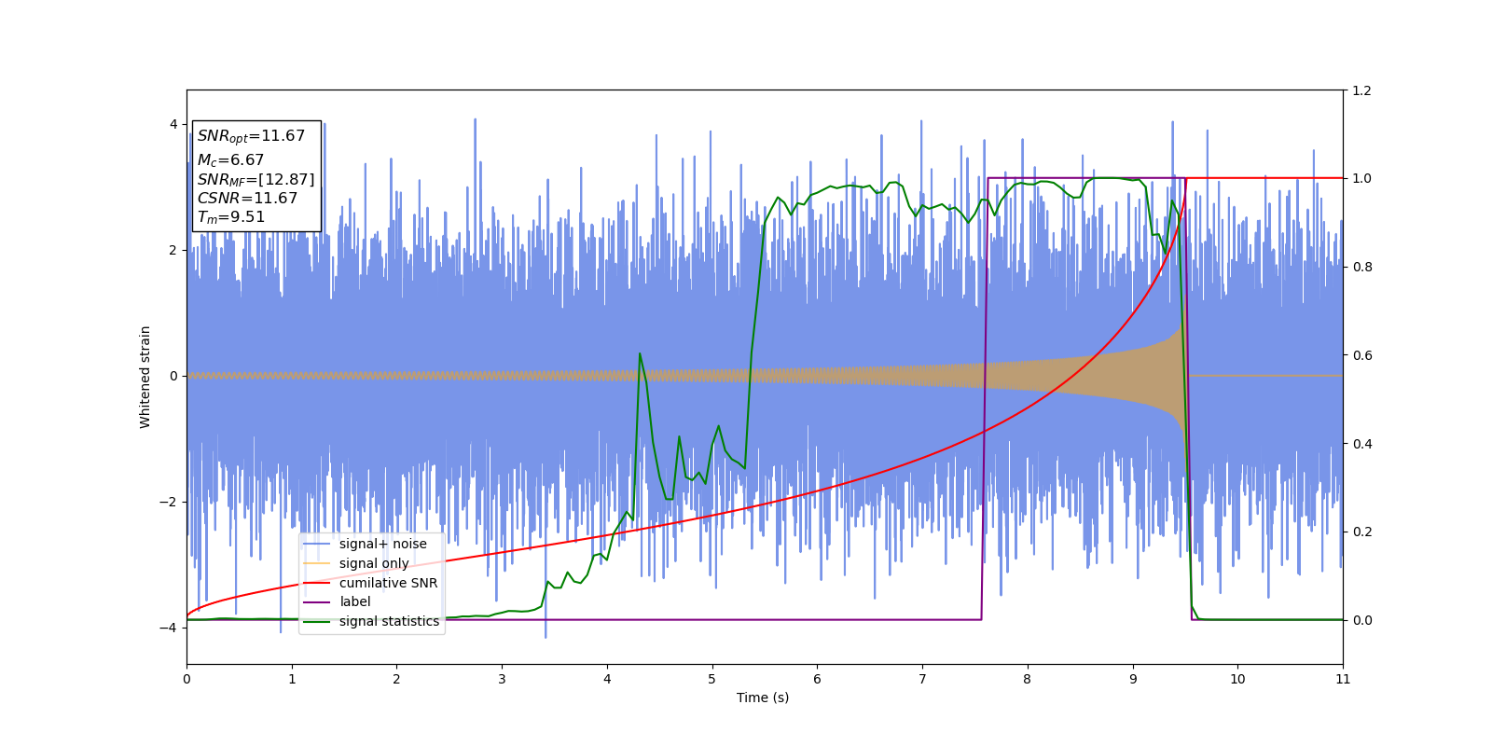Viewport: 1492px width, 746px height.
Task: Click the 'Whitened strain' y-axis label
Action: [145, 377]
